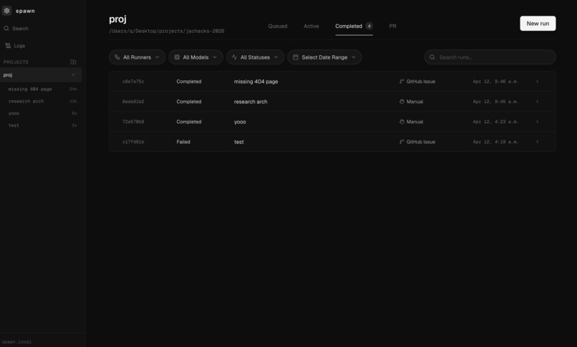Click the All Runners filter icon
This screenshot has height=347, width=577.
(x=117, y=57)
